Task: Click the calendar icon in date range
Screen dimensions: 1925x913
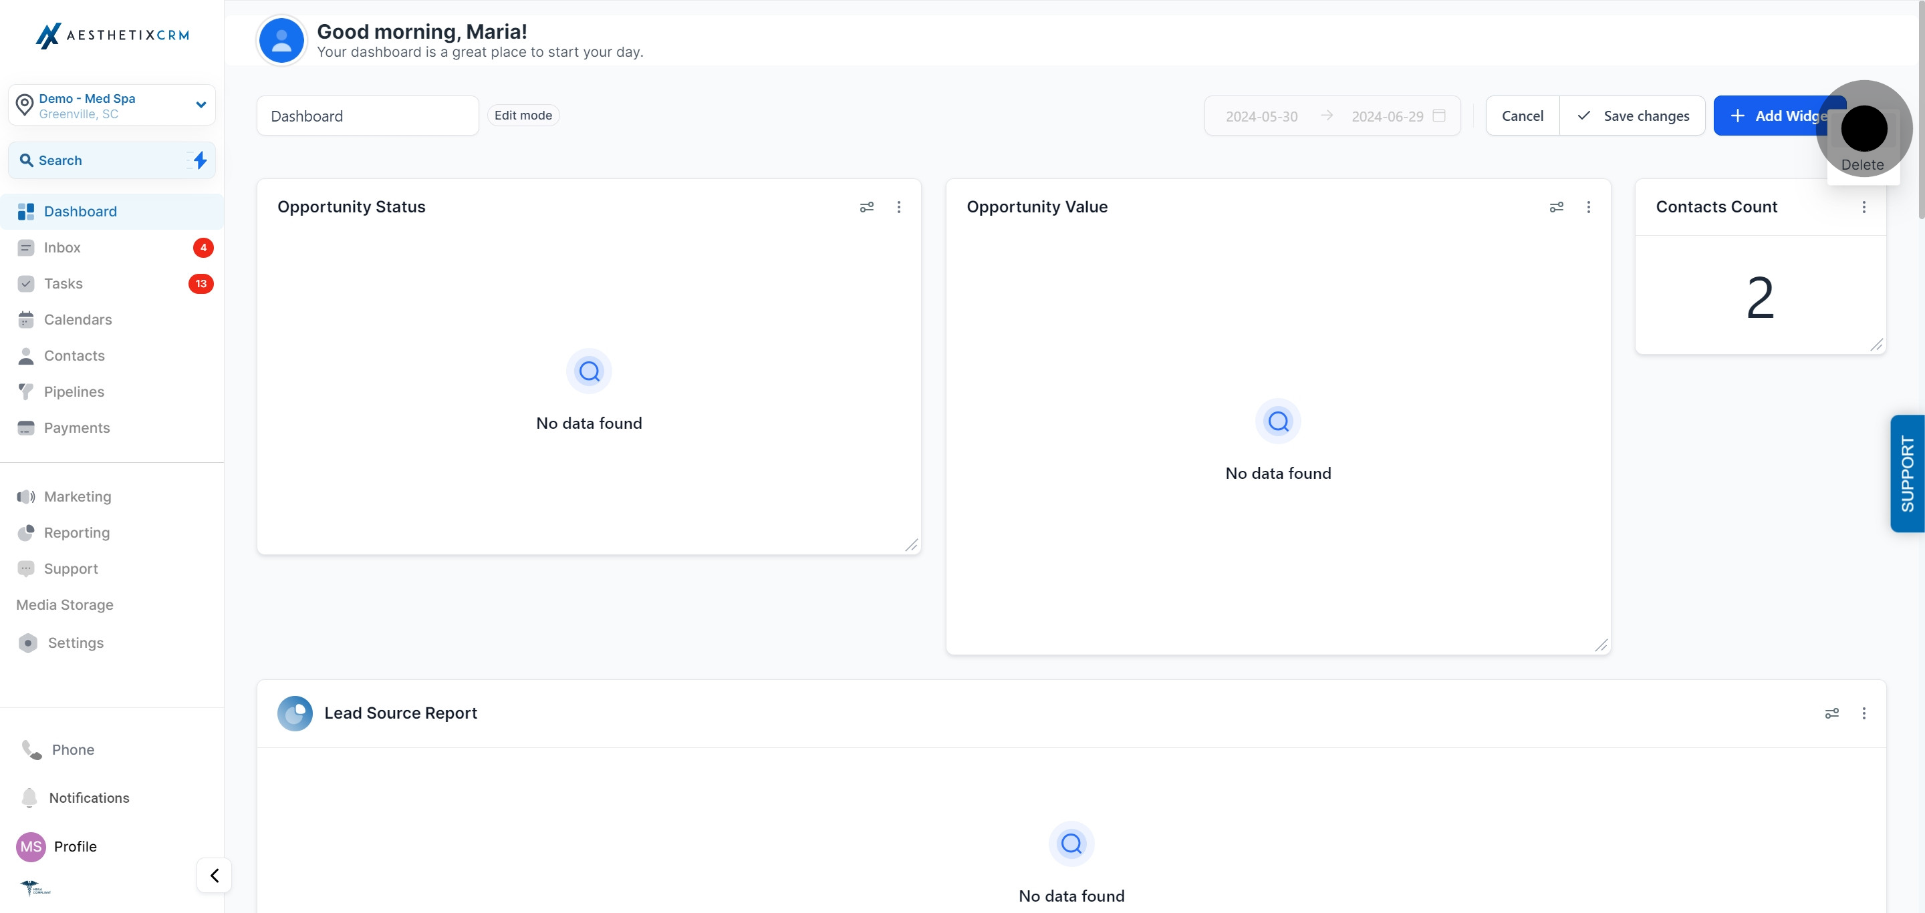Action: 1438,116
